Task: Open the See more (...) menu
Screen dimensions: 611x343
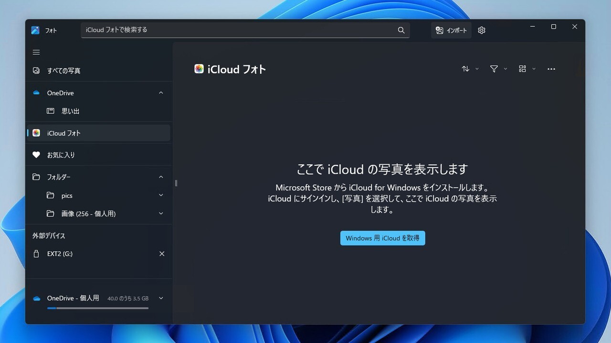Action: tap(551, 69)
